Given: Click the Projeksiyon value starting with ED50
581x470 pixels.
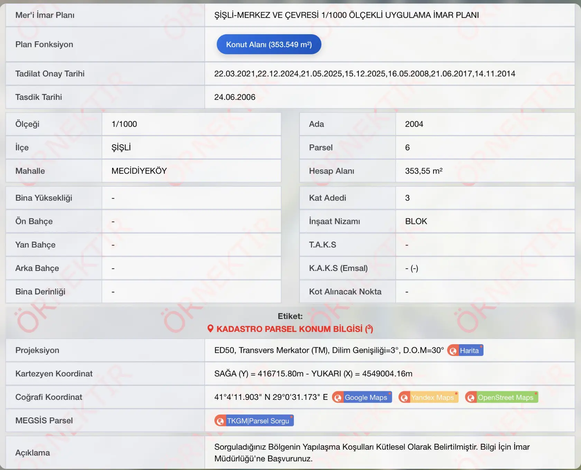Looking at the screenshot, I should click(329, 350).
